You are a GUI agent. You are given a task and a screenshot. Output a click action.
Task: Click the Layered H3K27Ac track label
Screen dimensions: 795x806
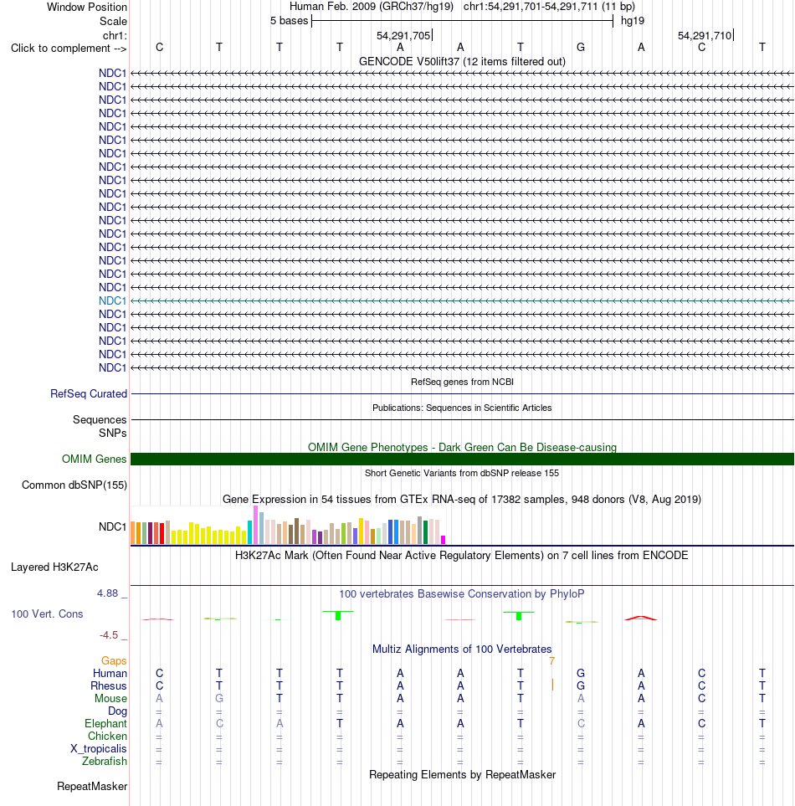54,567
